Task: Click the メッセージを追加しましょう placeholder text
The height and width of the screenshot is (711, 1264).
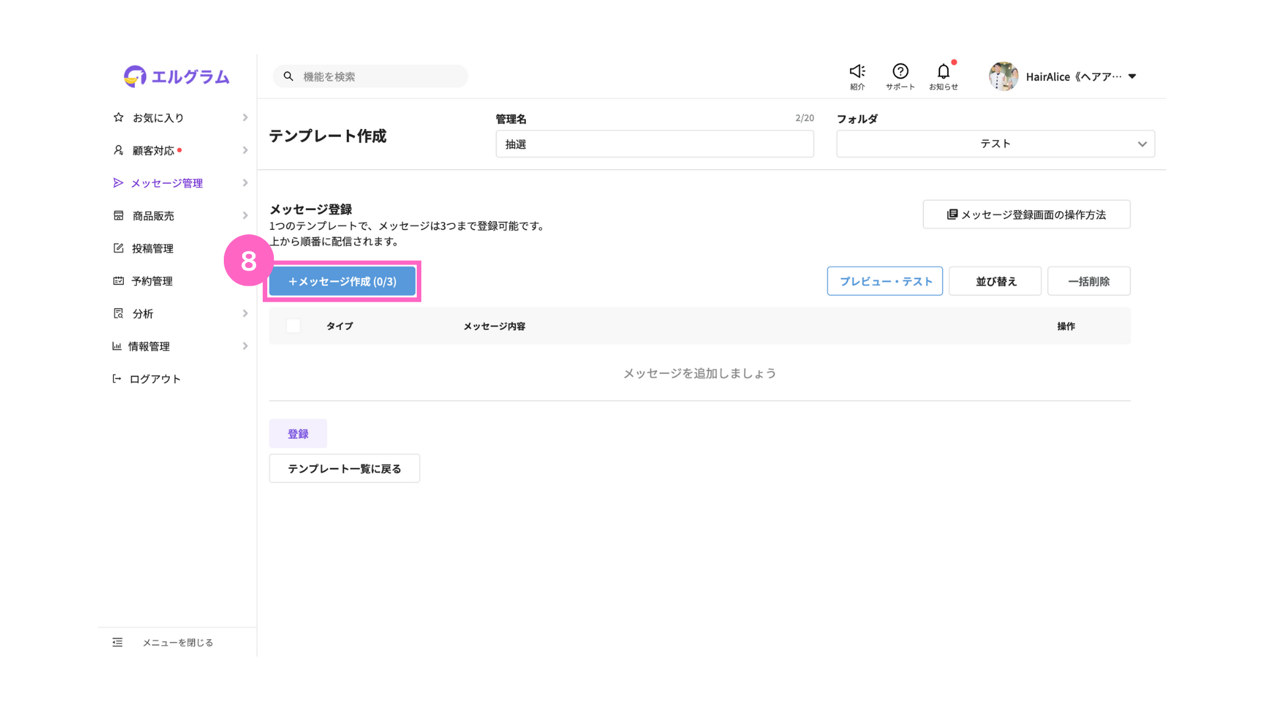Action: [700, 373]
